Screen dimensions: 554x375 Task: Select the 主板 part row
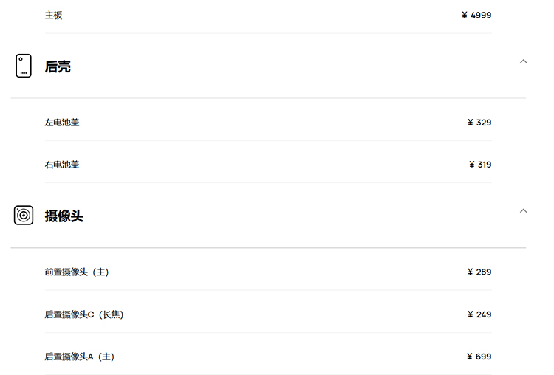click(x=268, y=16)
